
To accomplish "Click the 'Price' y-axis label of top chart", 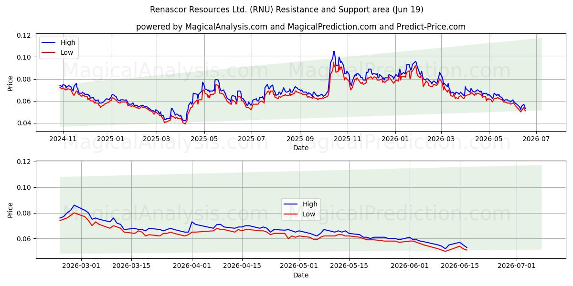I will pyautogui.click(x=11, y=83).
